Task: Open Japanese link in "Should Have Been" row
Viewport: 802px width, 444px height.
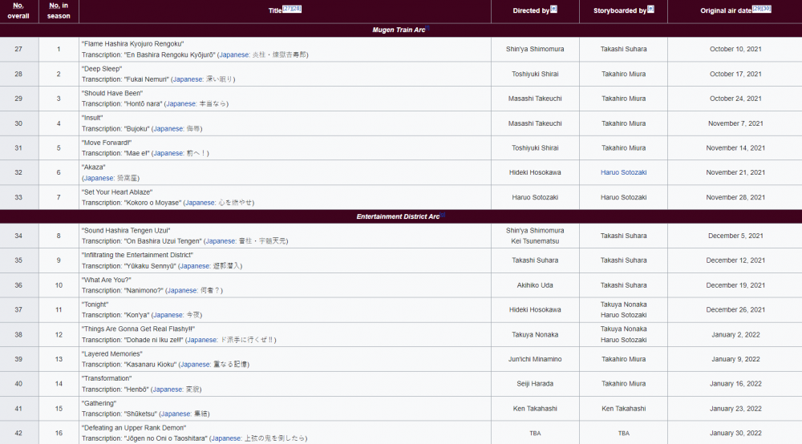Action: point(181,103)
